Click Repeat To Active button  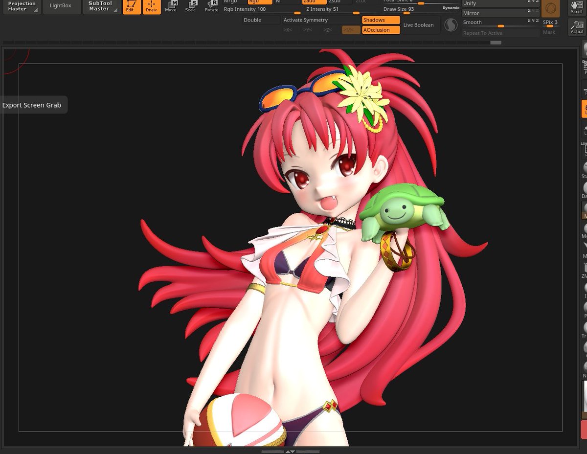click(500, 33)
